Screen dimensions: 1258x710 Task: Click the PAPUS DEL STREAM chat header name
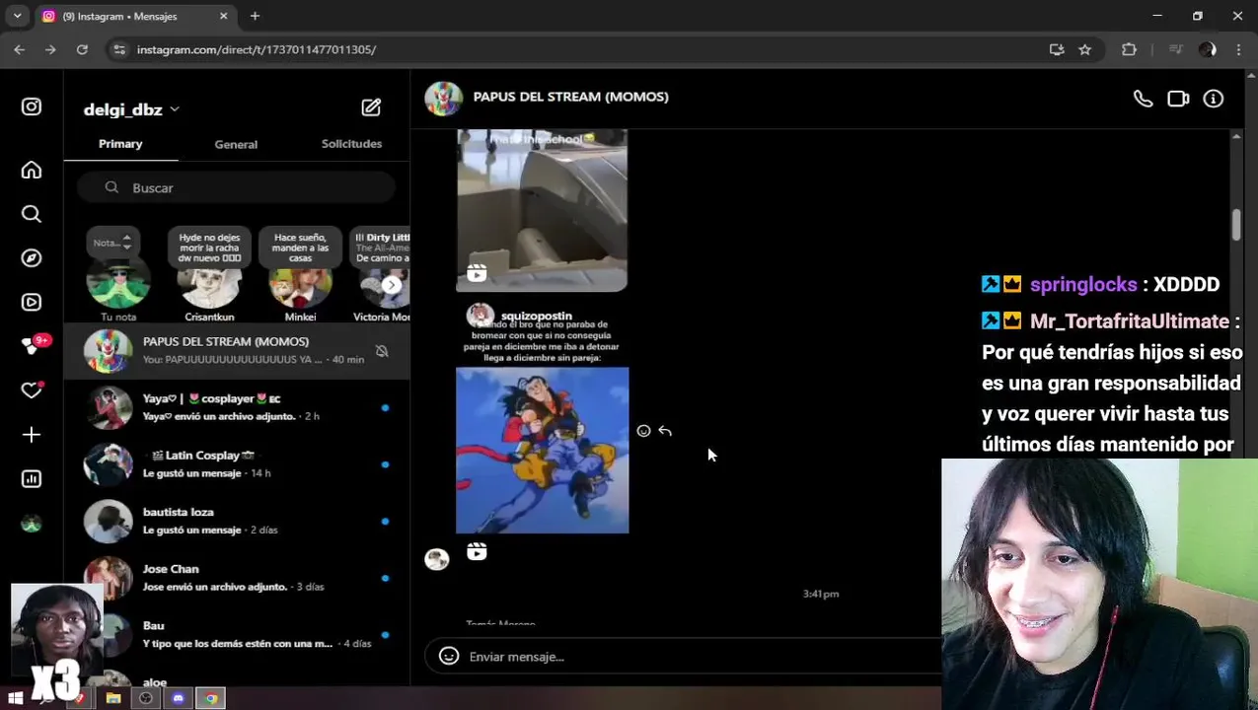point(570,97)
